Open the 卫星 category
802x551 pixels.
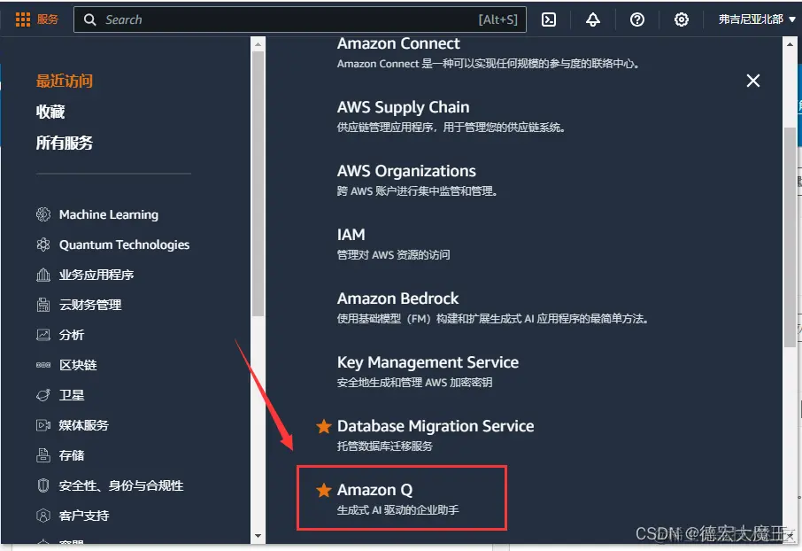pos(72,395)
